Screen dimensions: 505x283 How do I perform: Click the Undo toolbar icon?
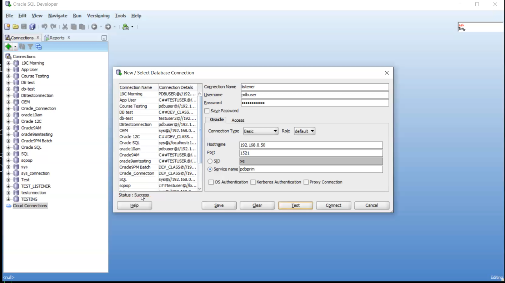(44, 27)
